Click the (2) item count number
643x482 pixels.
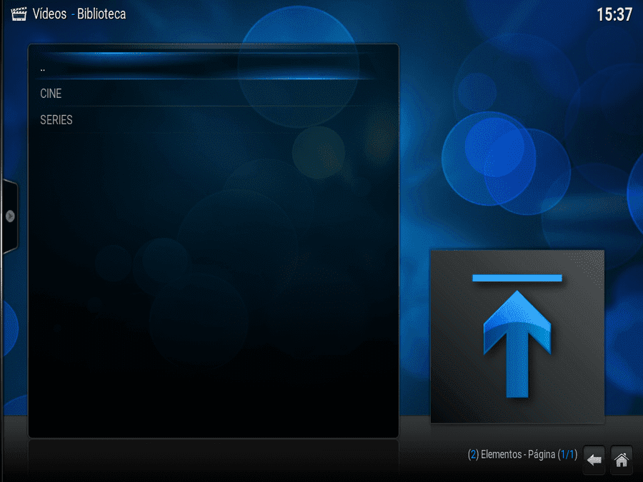473,454
